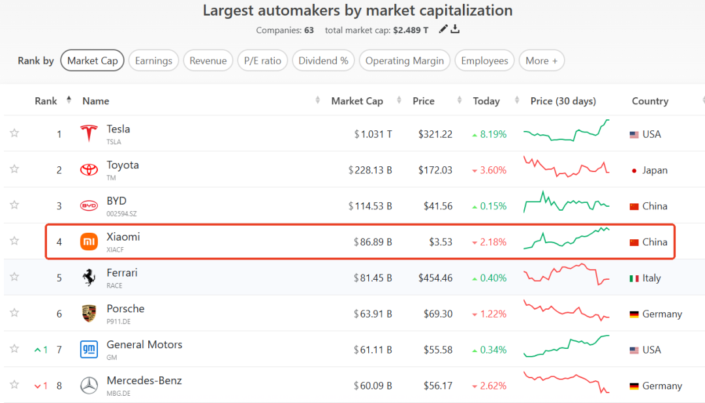Mark General Motors as favorite with star

pos(14,349)
